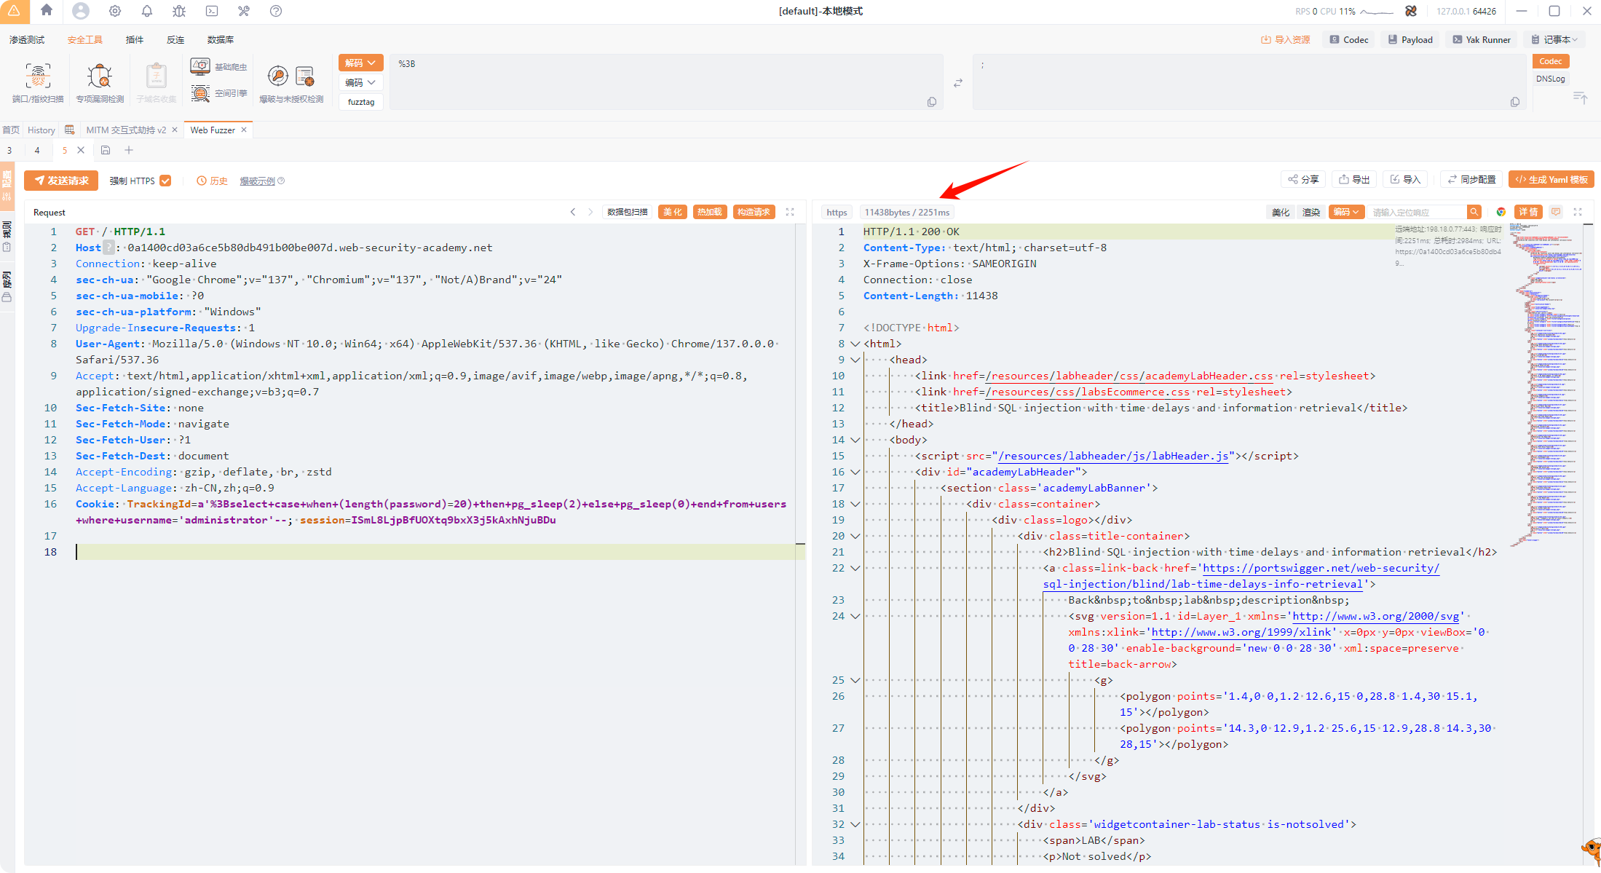1601x873 pixels.
Task: Open the 编码 encode dropdown
Action: [x=360, y=82]
